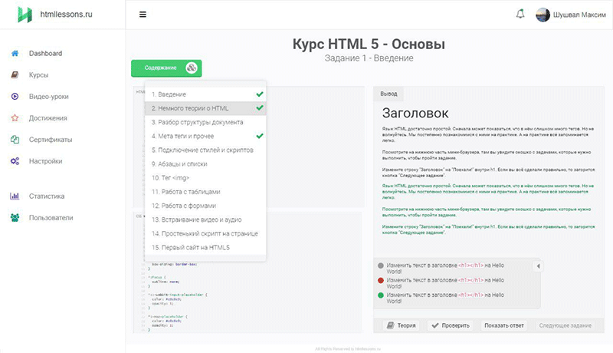The width and height of the screenshot is (613, 353).
Task: Click the Видео-уроки play icon
Action: pos(15,96)
